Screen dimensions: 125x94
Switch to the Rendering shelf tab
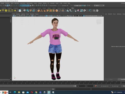(23, 8)
